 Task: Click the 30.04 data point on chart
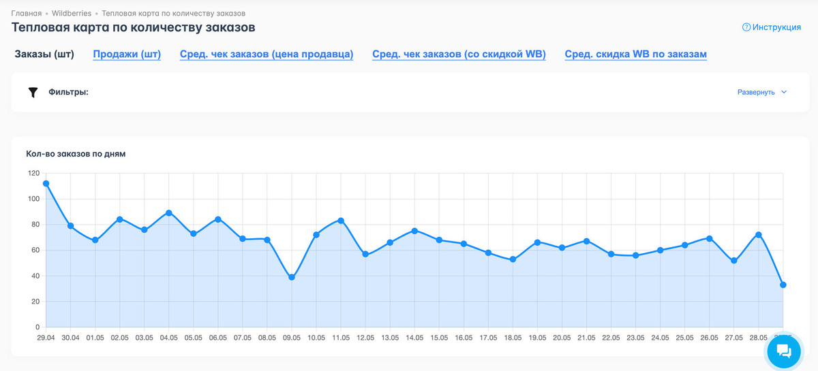pyautogui.click(x=70, y=226)
